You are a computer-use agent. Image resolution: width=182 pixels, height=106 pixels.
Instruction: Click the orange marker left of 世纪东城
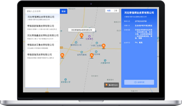92,56
